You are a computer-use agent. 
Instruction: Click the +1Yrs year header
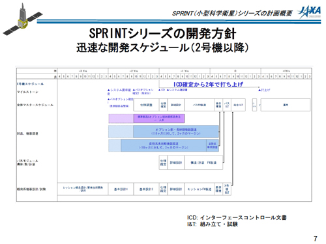pos(286,71)
